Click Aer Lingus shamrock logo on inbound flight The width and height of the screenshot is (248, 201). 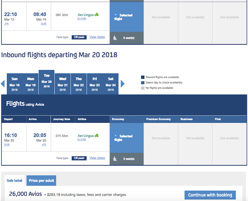pyautogui.click(x=97, y=136)
